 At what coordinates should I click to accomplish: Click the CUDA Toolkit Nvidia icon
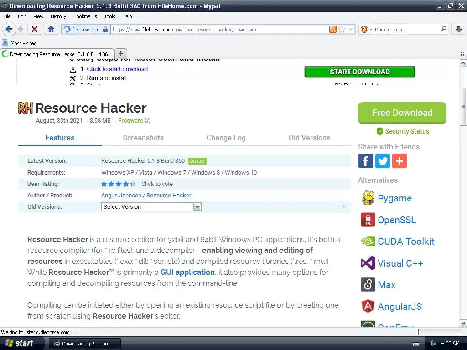point(368,242)
